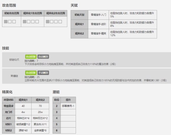The image size is (171, 135).
Task: Click the 部署费用-1 potential cell
Action: point(68,106)
